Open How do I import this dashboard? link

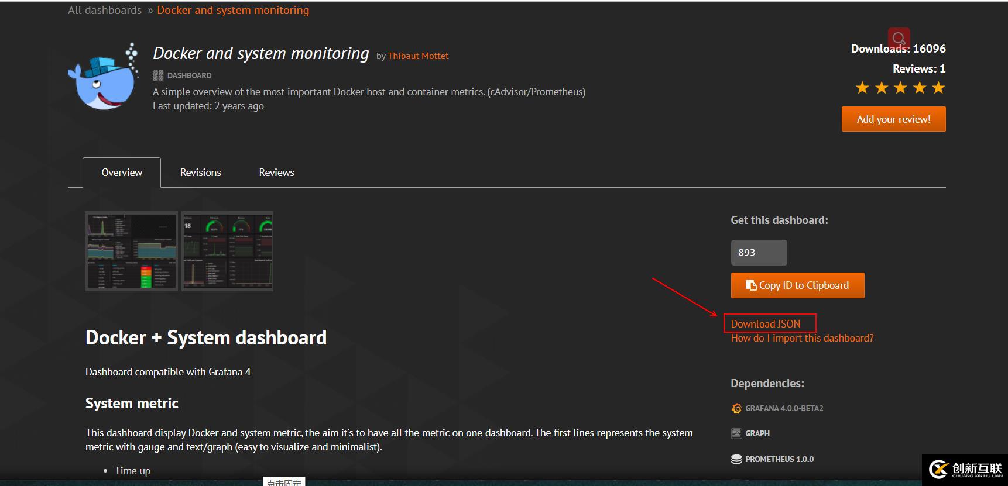coord(803,338)
